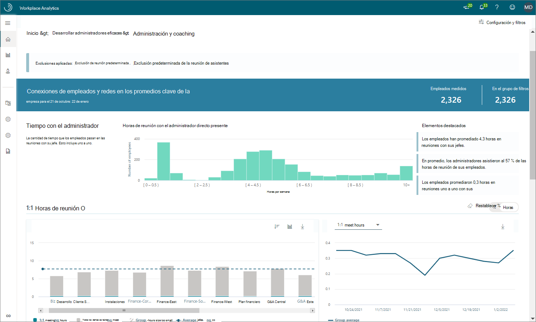Click Empleados medidos value 2,326
536x322 pixels.
click(x=451, y=100)
